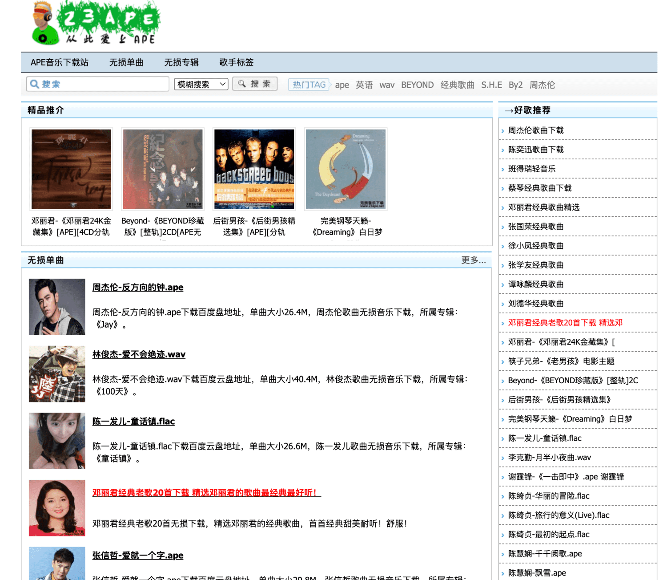Open the 无损专辑 nav item
This screenshot has width=667, height=580.
(x=181, y=62)
